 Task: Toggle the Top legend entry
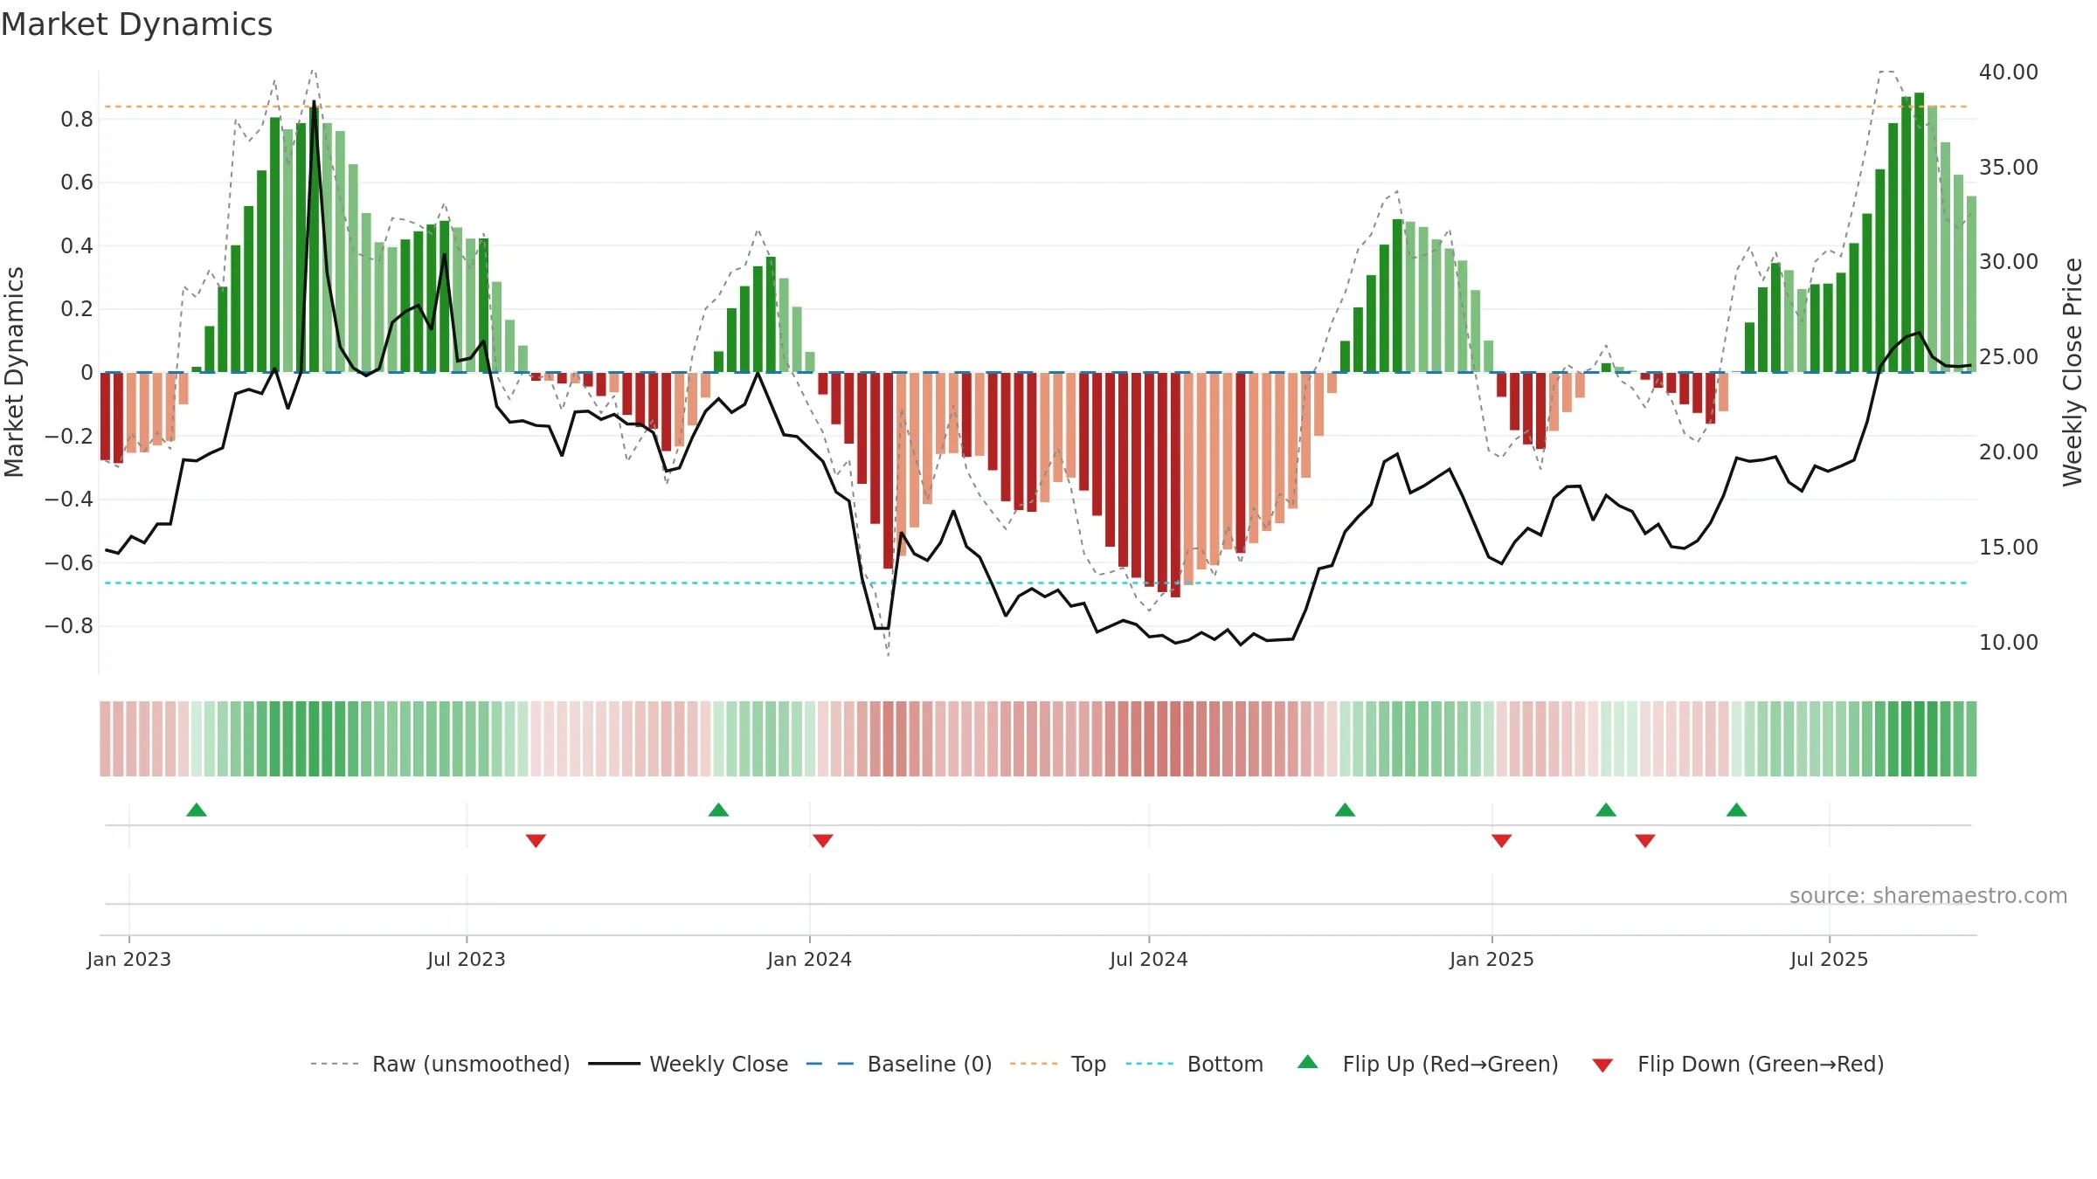pos(1058,1064)
